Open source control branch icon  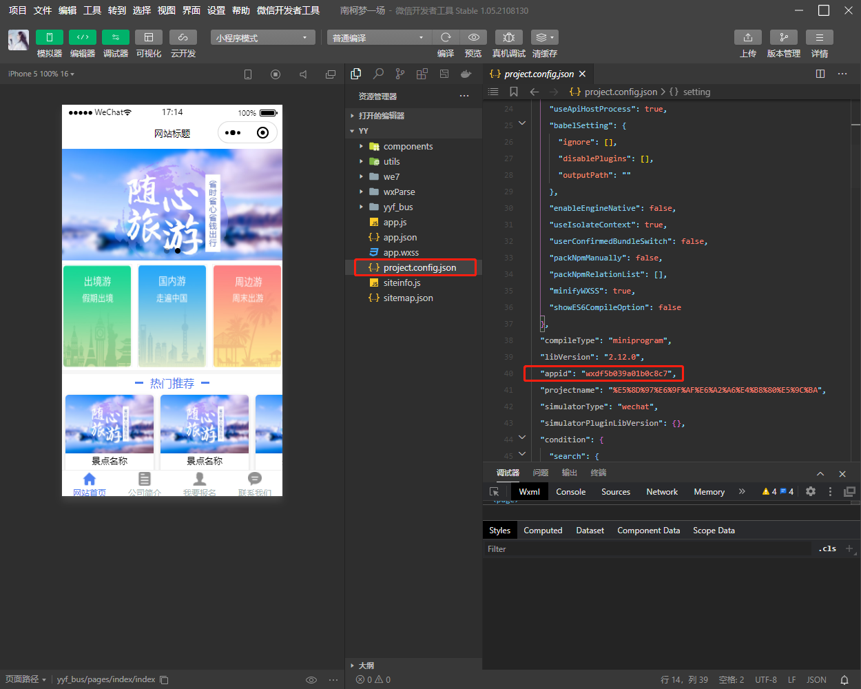[400, 74]
